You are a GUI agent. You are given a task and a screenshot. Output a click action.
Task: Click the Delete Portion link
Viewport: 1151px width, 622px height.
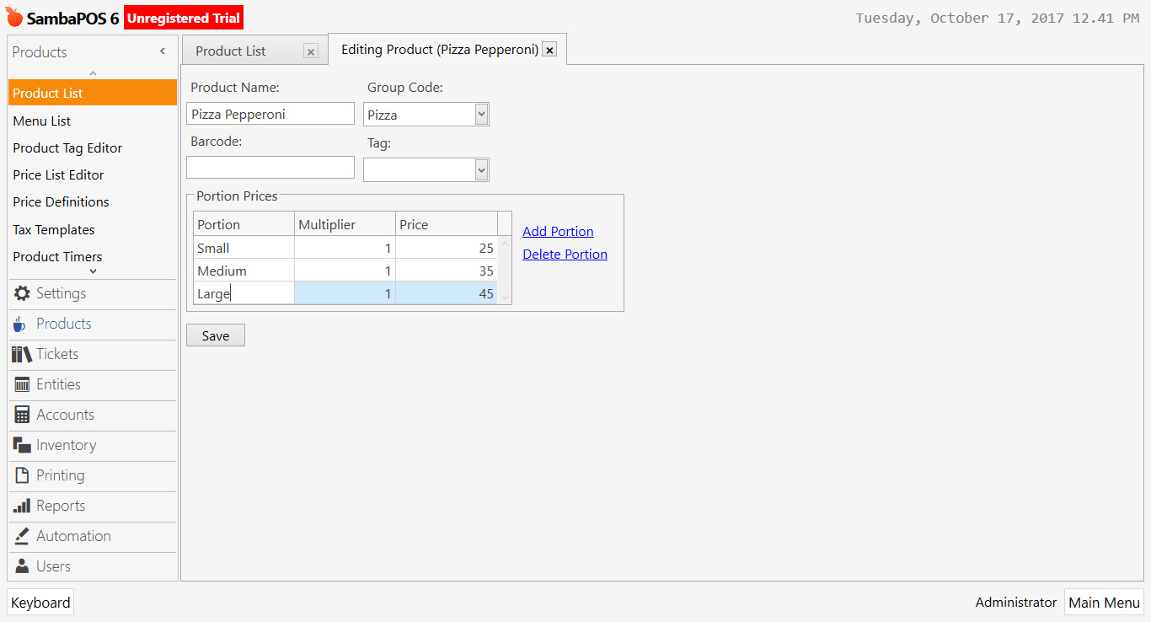565,254
